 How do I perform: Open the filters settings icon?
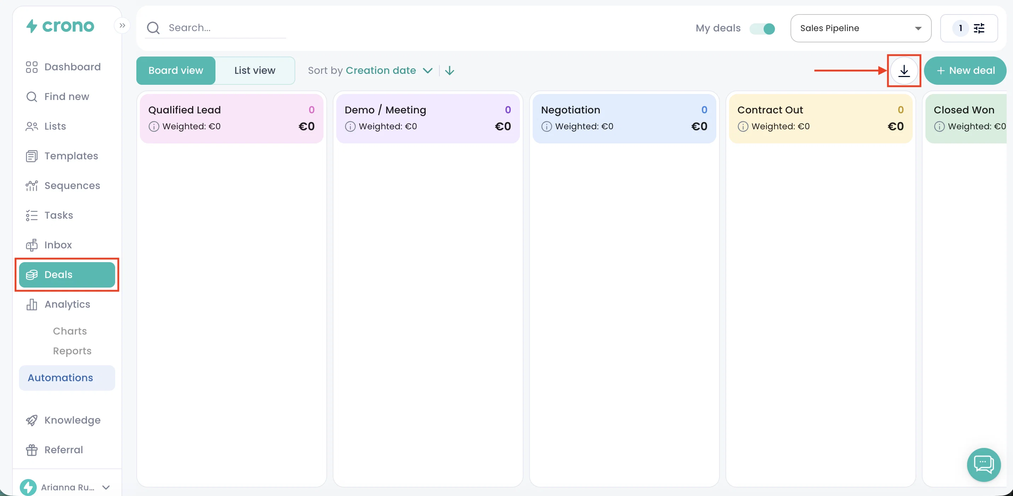(979, 28)
